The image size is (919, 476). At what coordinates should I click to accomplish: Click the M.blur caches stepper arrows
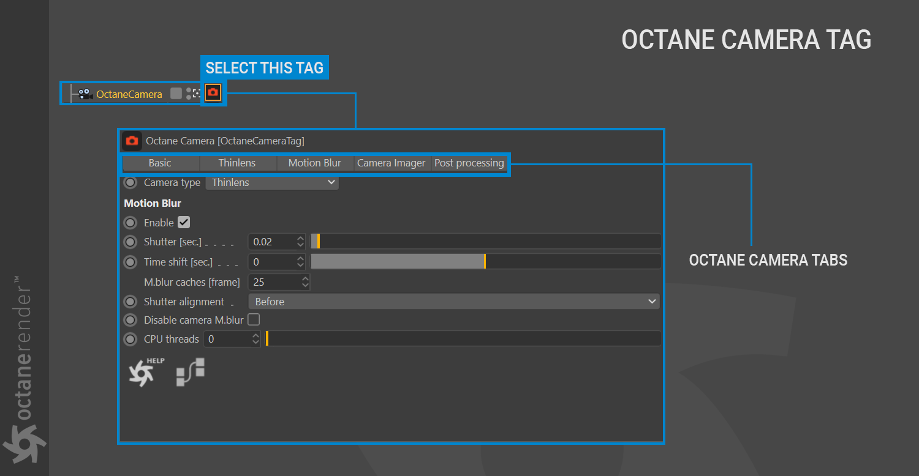305,282
